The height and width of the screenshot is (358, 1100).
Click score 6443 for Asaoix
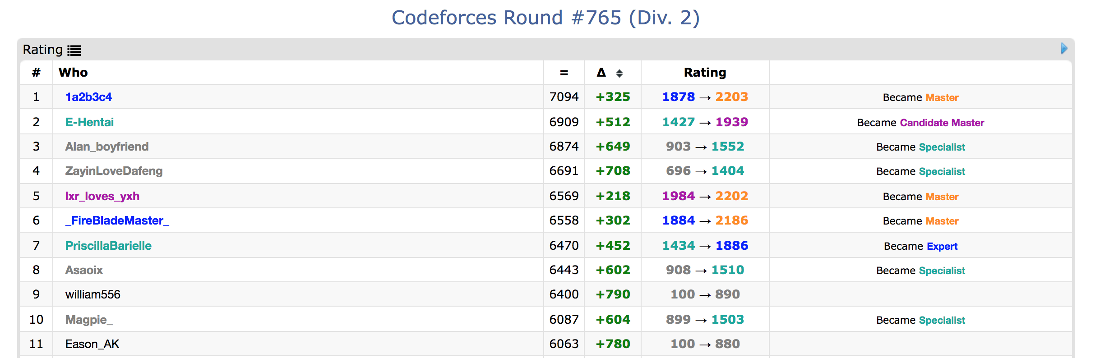[564, 270]
